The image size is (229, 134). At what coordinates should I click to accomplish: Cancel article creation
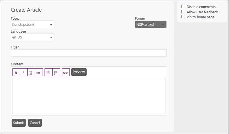pos(35,123)
